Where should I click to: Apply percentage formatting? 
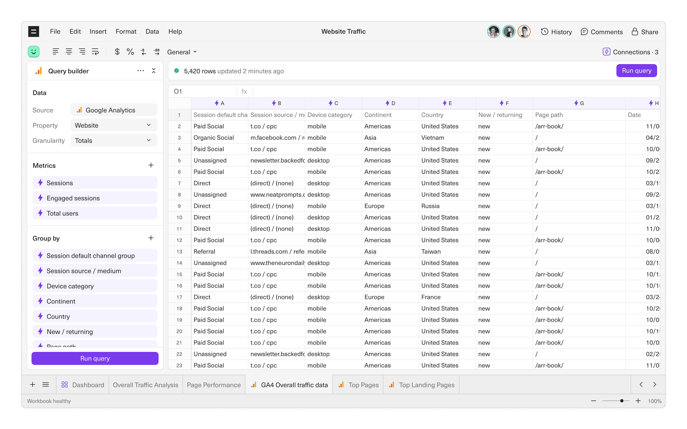tap(130, 52)
